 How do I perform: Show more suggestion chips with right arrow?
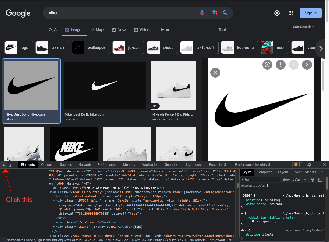321,49
